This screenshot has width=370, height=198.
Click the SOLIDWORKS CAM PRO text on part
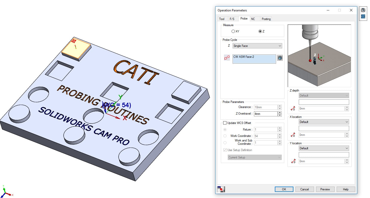pos(84,126)
